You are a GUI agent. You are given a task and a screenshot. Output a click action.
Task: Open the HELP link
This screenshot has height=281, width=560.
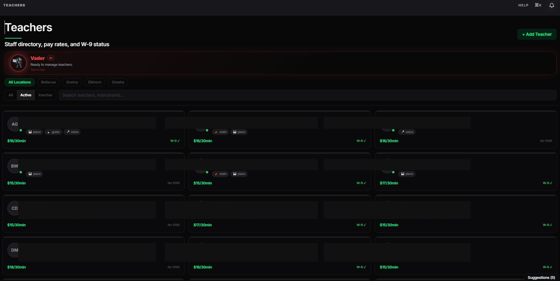point(523,5)
